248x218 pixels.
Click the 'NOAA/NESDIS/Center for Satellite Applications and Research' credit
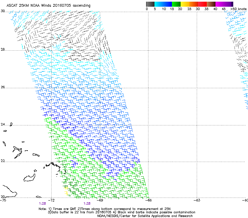[145, 216]
